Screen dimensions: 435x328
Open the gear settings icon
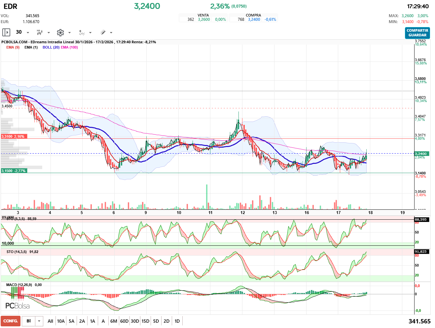[60, 32]
